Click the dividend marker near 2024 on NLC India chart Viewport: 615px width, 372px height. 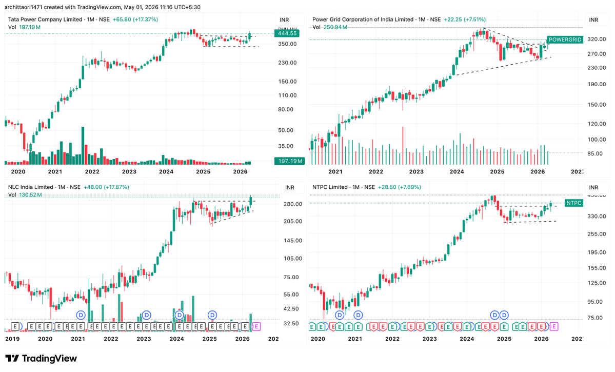point(179,315)
